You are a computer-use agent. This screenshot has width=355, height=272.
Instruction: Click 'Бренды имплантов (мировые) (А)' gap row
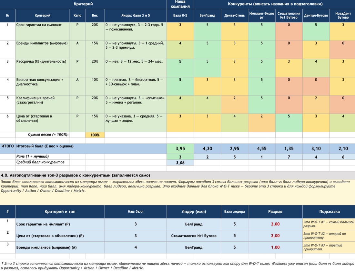60,247
